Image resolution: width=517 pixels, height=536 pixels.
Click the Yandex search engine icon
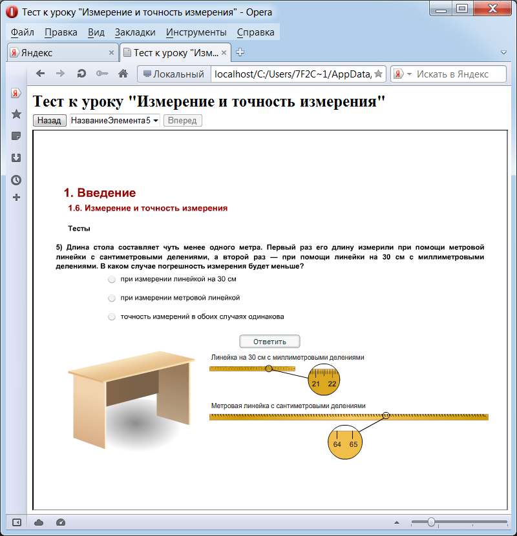(x=398, y=74)
